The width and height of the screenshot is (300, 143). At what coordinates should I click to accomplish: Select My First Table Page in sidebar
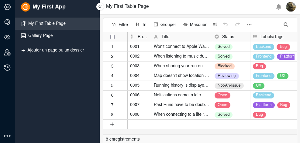57,23
